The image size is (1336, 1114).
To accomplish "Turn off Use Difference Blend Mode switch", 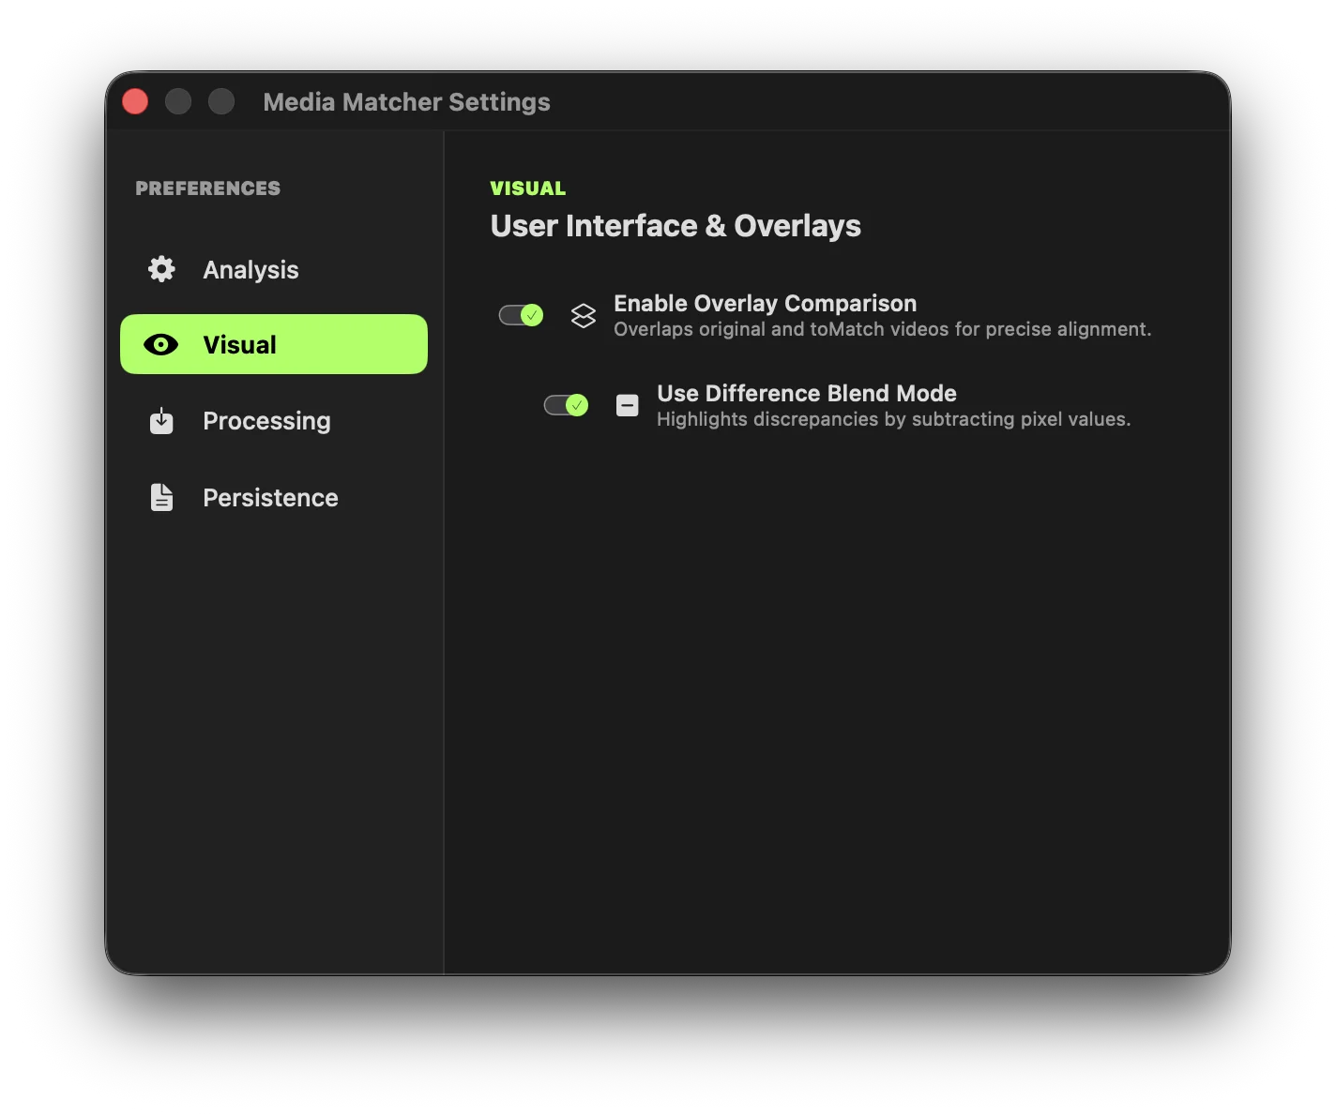I will [567, 405].
